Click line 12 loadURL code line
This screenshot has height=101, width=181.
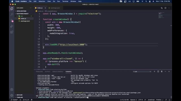pyautogui.click(x=66, y=45)
